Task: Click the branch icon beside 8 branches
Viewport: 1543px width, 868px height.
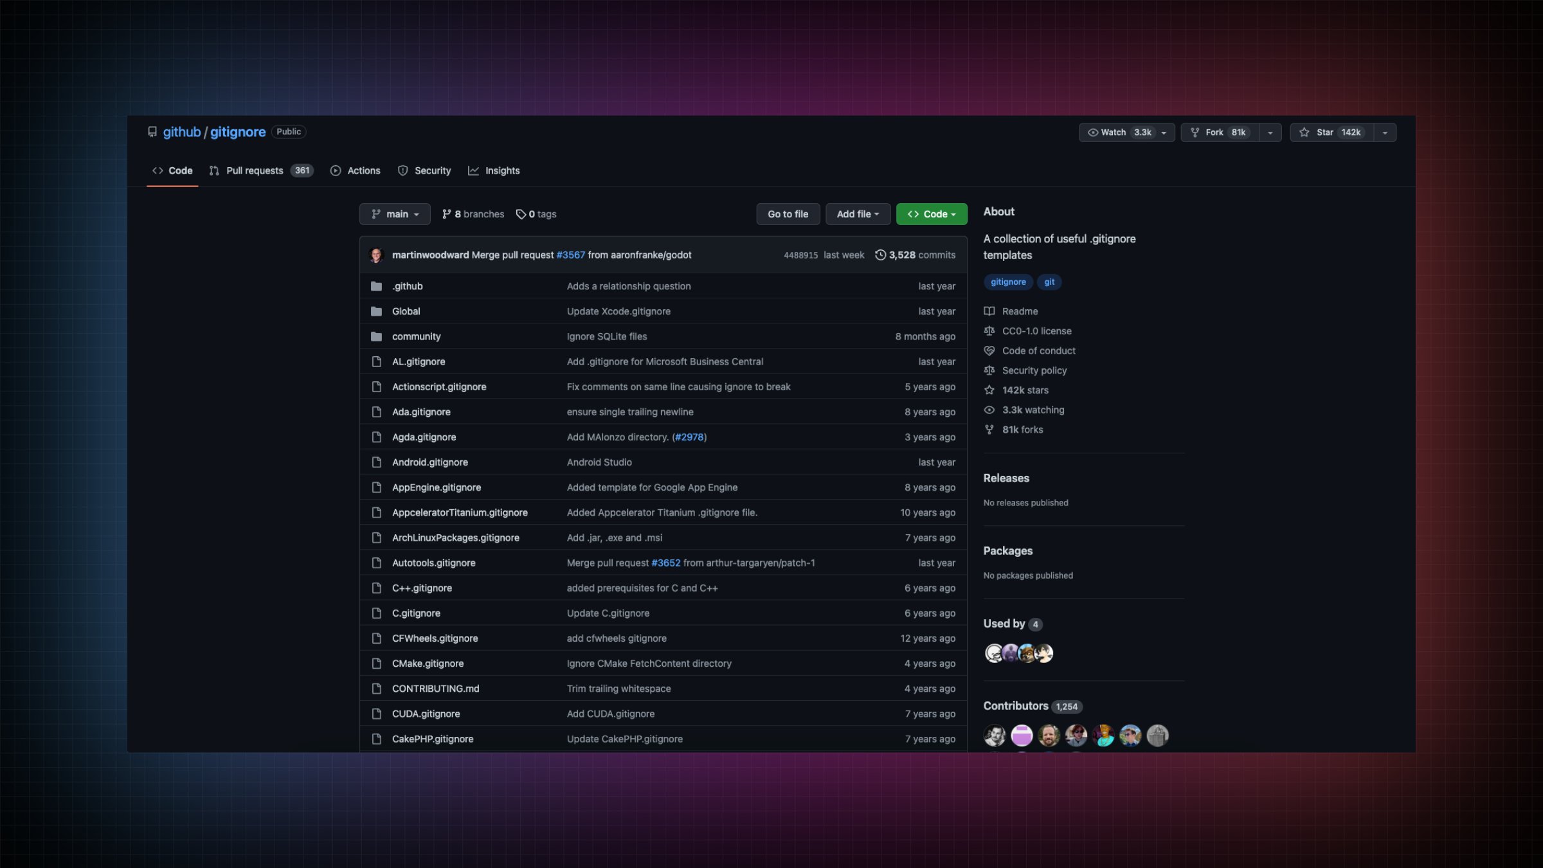Action: (446, 213)
